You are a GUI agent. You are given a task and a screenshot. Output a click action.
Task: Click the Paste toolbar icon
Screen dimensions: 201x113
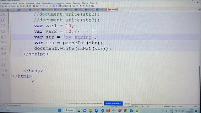tap(24, 6)
